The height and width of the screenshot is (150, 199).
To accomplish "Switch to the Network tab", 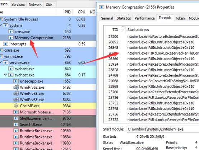I will pos(35,5).
